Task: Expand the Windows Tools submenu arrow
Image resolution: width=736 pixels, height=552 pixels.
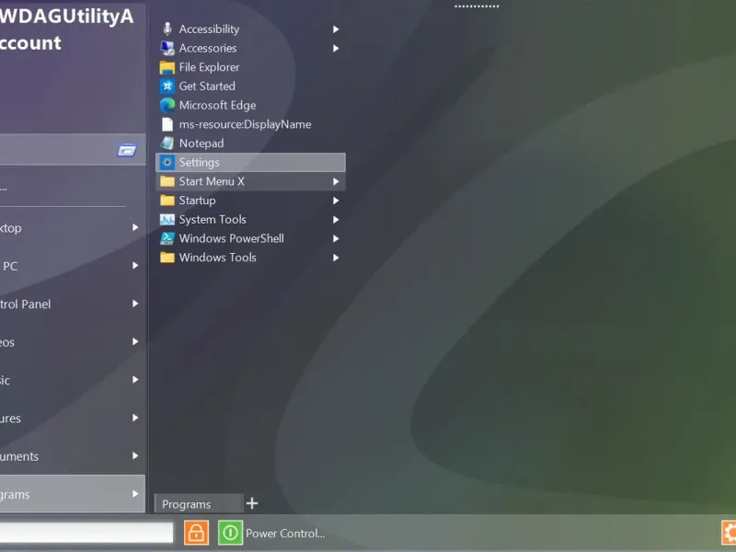Action: click(336, 258)
